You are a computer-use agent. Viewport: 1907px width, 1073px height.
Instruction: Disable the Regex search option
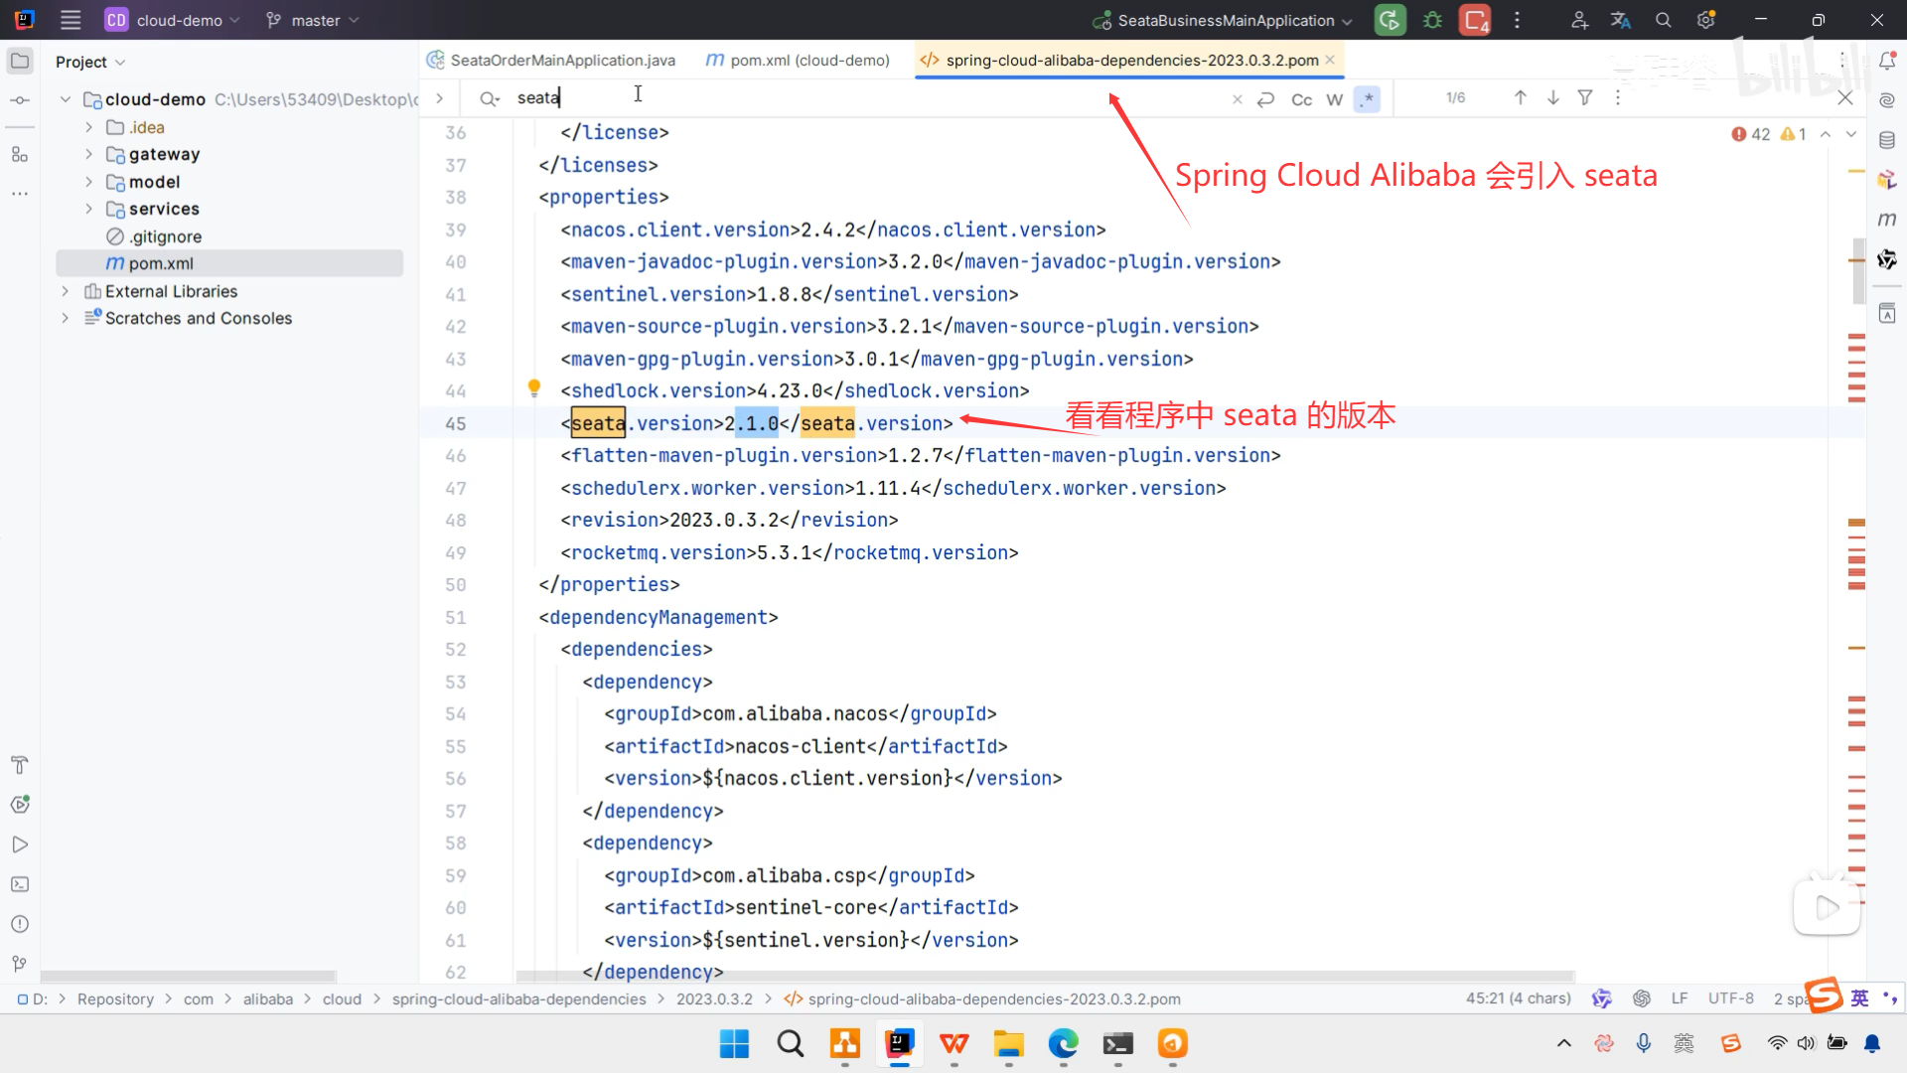tap(1368, 99)
